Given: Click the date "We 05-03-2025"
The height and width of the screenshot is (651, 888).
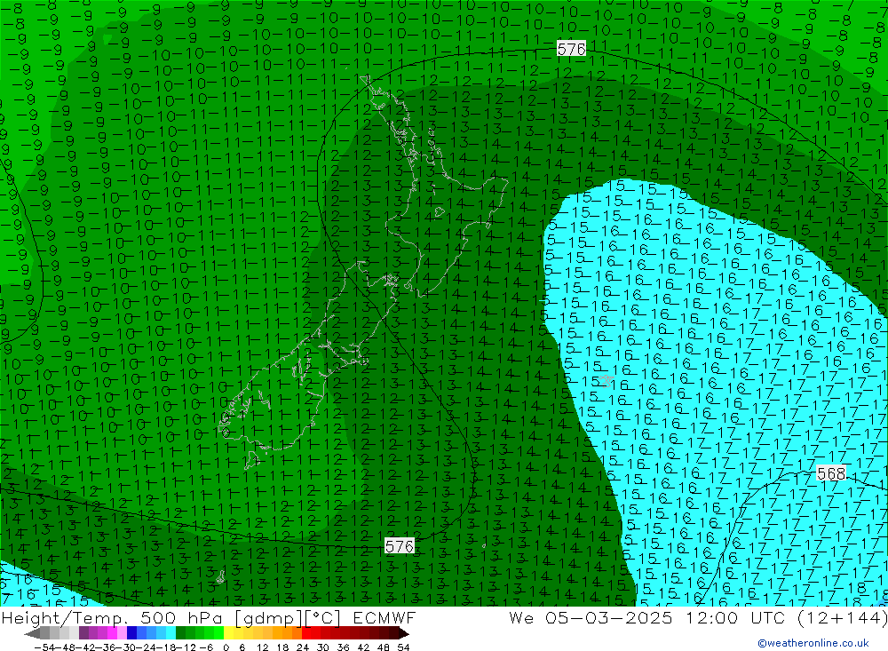Looking at the screenshot, I should click(x=591, y=617).
